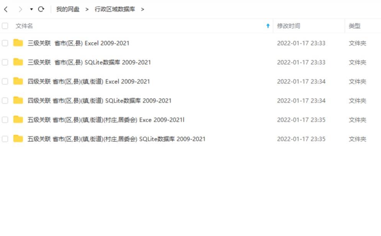Click the folder icon beside 五级关联 Exce 2009-2021
Screen dimensions: 381x236
(17, 120)
